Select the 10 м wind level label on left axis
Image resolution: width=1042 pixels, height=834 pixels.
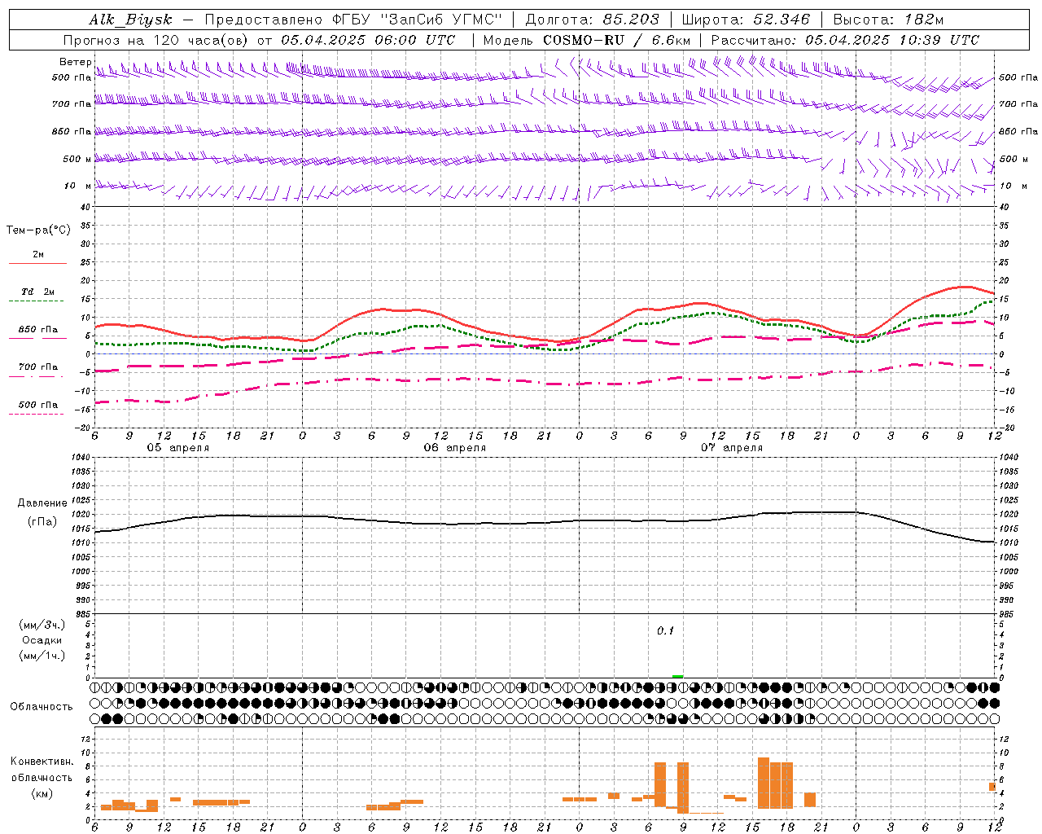coord(77,186)
